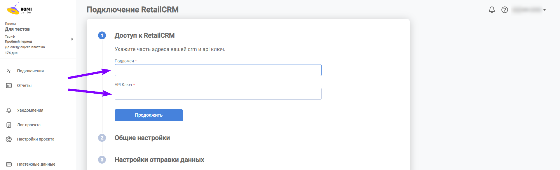Select step 3 Настройки отправки данных
This screenshot has height=170, width=560.
click(x=159, y=160)
